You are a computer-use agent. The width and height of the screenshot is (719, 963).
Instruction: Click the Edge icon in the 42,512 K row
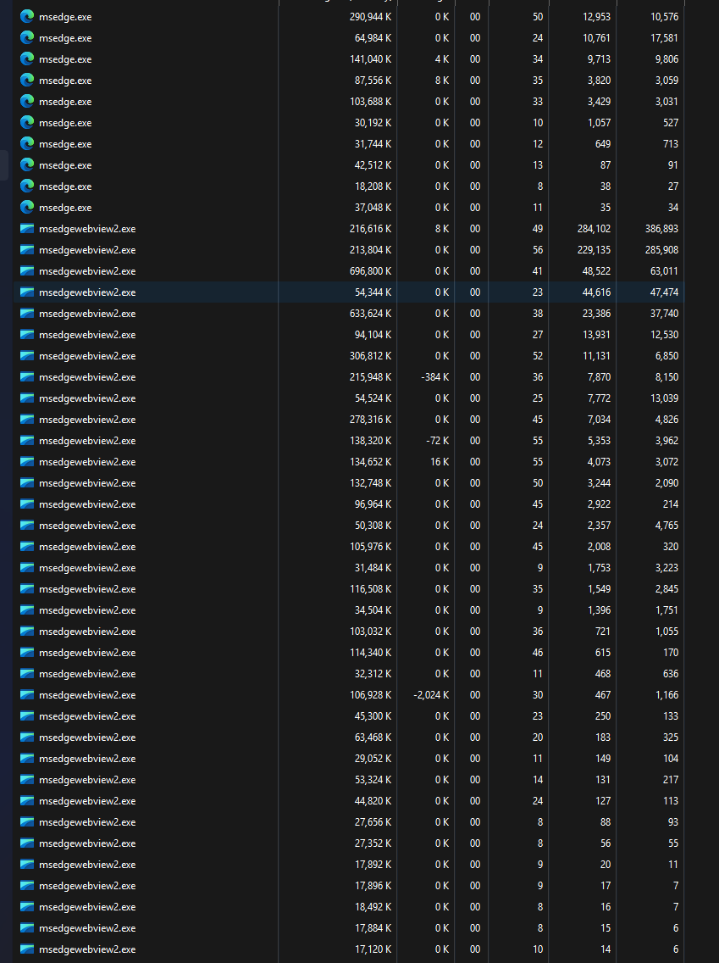27,164
